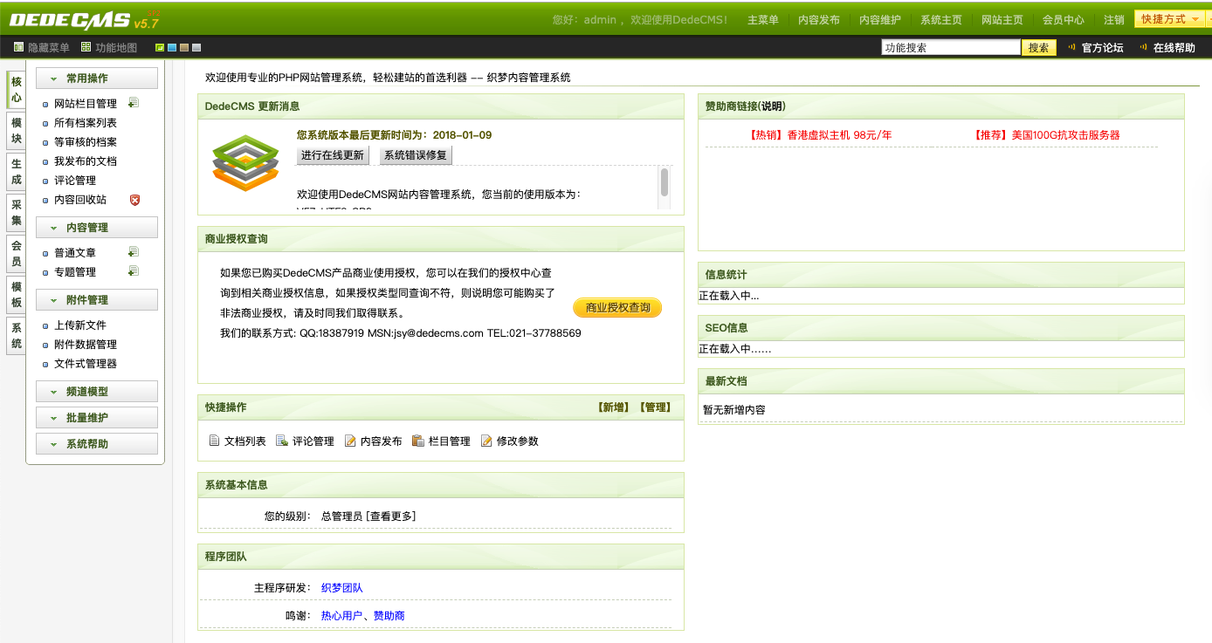Select the blue skin color swatch

pos(172,47)
